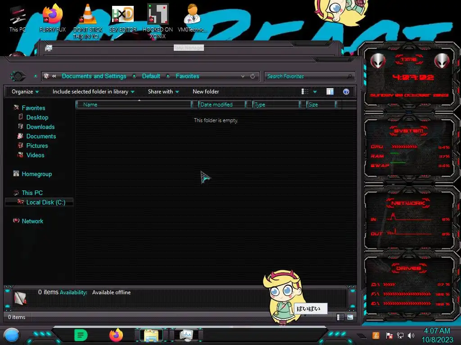461x345 pixels.
Task: Expand the Documents and Settings breadcrumb separator
Action: point(134,76)
